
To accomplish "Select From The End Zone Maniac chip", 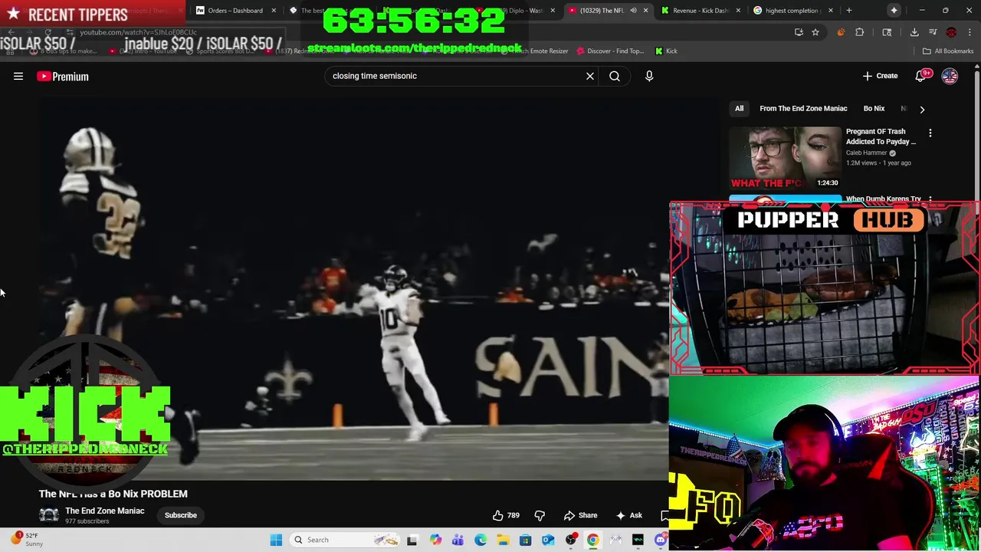I will coord(803,108).
